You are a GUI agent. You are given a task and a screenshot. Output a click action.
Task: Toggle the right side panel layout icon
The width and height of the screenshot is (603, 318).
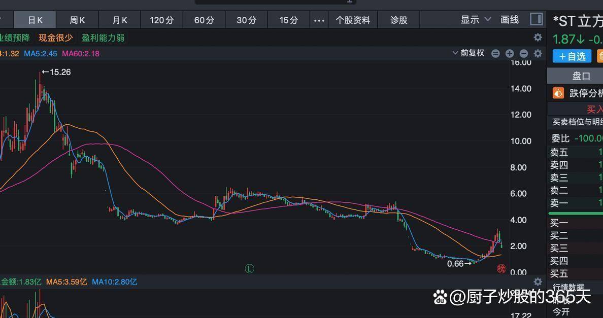point(536,20)
